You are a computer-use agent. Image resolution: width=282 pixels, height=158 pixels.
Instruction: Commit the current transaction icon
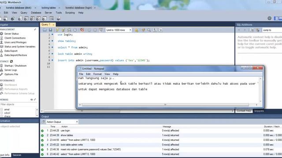coord(89,30)
